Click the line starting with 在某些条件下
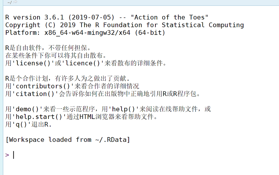Image resolution: width=279 pixels, height=175 pixels. click(55, 56)
